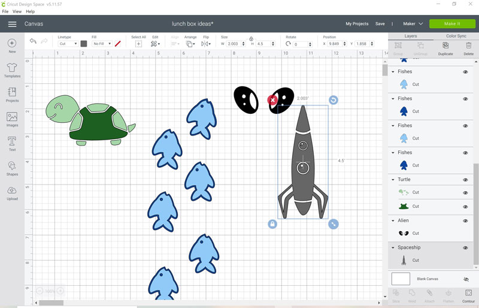Hide the dark green turtle shell Cut layer
This screenshot has height=308, width=479.
click(465, 207)
